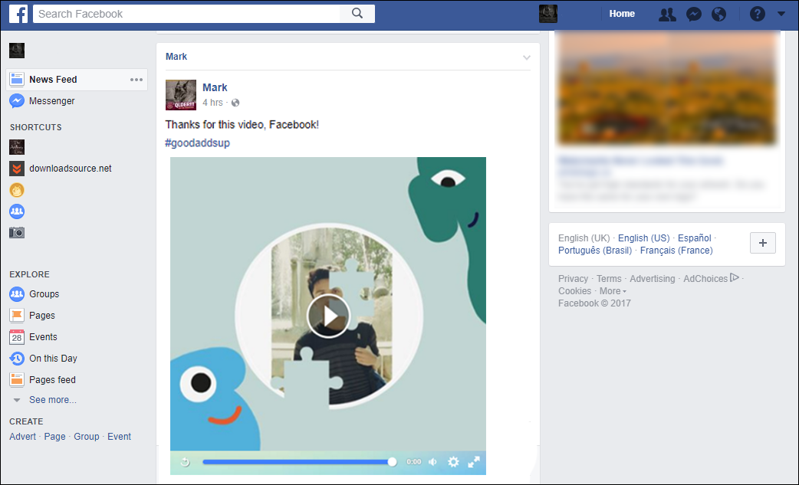Mute the video volume icon
Viewport: 799px width, 485px height.
point(432,462)
